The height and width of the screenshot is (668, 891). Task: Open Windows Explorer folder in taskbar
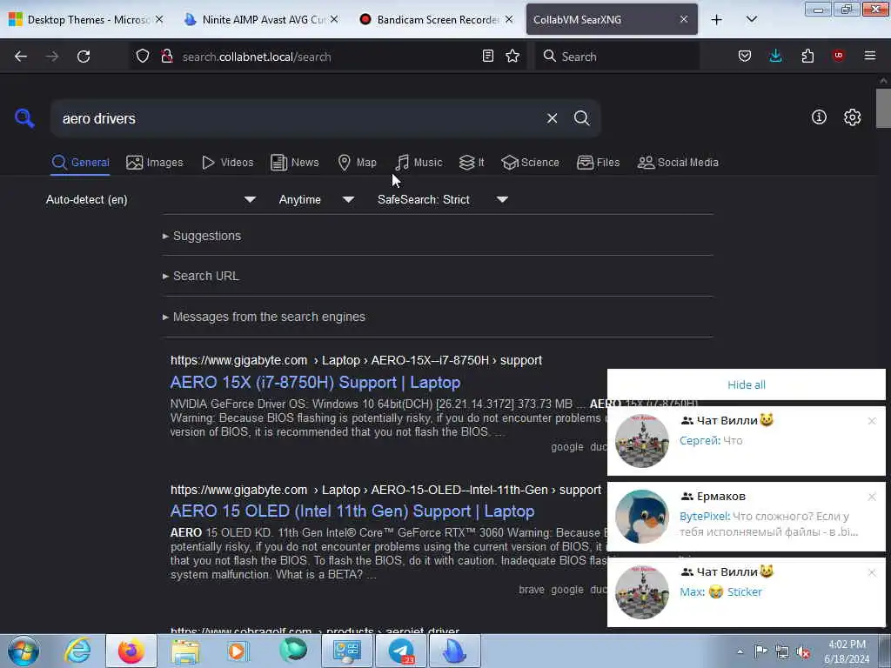coord(185,651)
